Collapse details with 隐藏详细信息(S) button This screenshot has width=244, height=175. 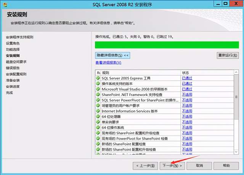(x=112, y=55)
